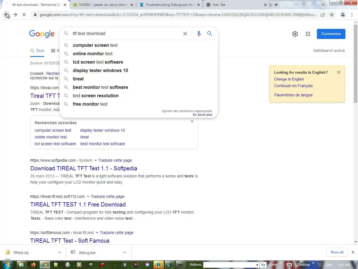Open TIREAL TFT Test - Soft Famous result

70,241
